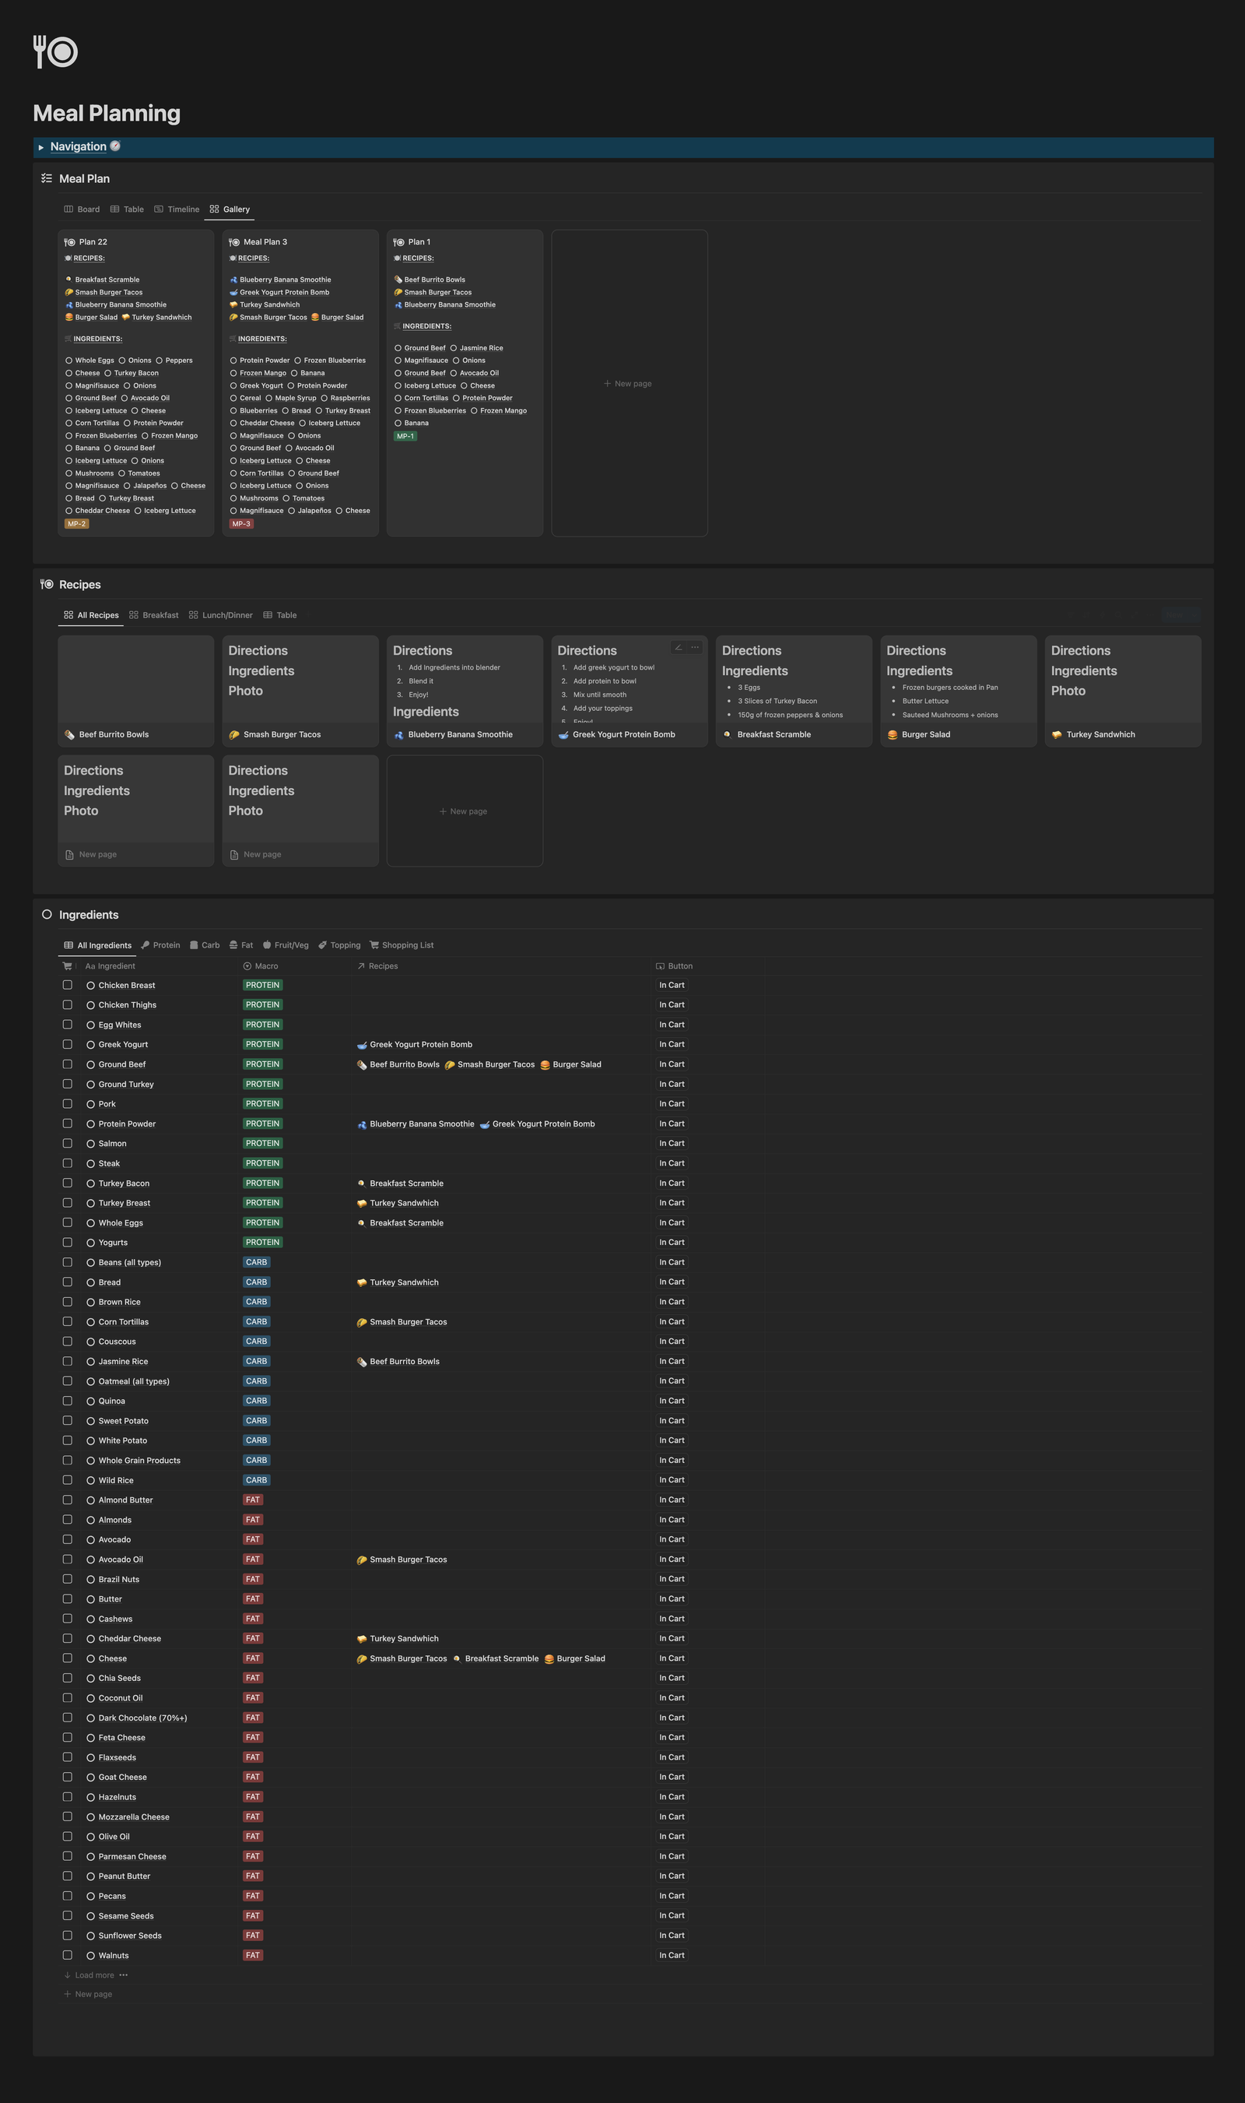Switch Meal Plan to Timeline view
This screenshot has width=1245, height=2103.
(177, 209)
